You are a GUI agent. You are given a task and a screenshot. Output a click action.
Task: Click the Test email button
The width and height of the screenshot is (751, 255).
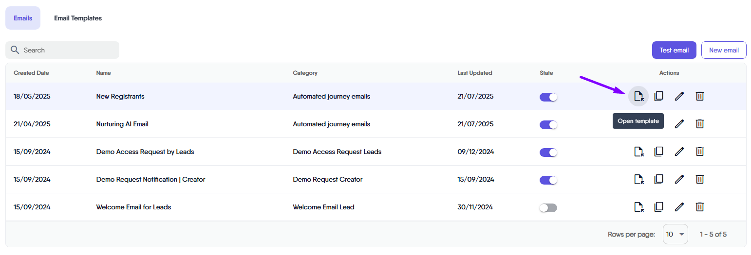point(674,50)
